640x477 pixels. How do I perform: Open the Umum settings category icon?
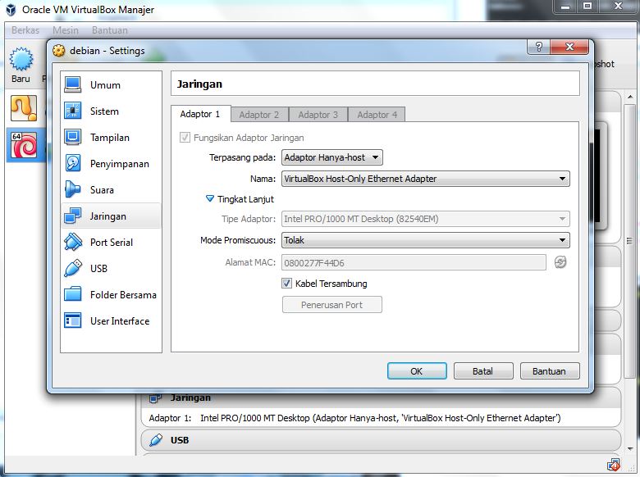tap(73, 84)
